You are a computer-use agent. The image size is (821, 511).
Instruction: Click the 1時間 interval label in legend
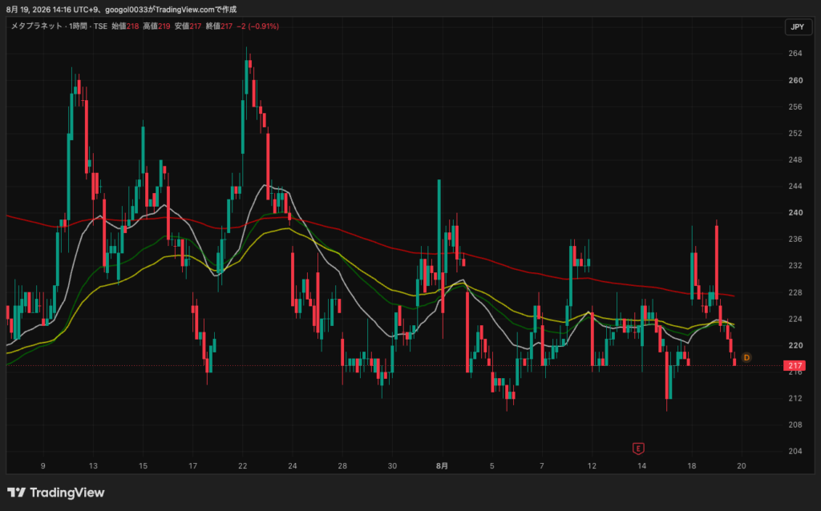[78, 26]
